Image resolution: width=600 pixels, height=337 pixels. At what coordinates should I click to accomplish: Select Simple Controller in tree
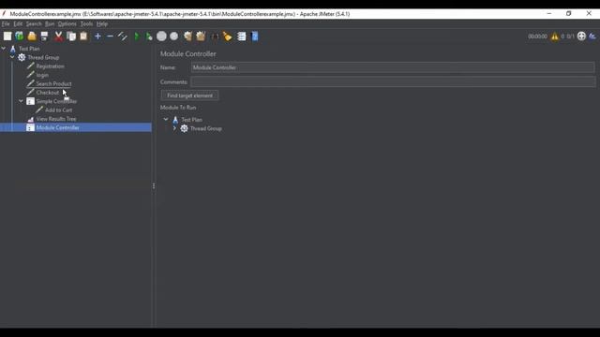tap(56, 101)
